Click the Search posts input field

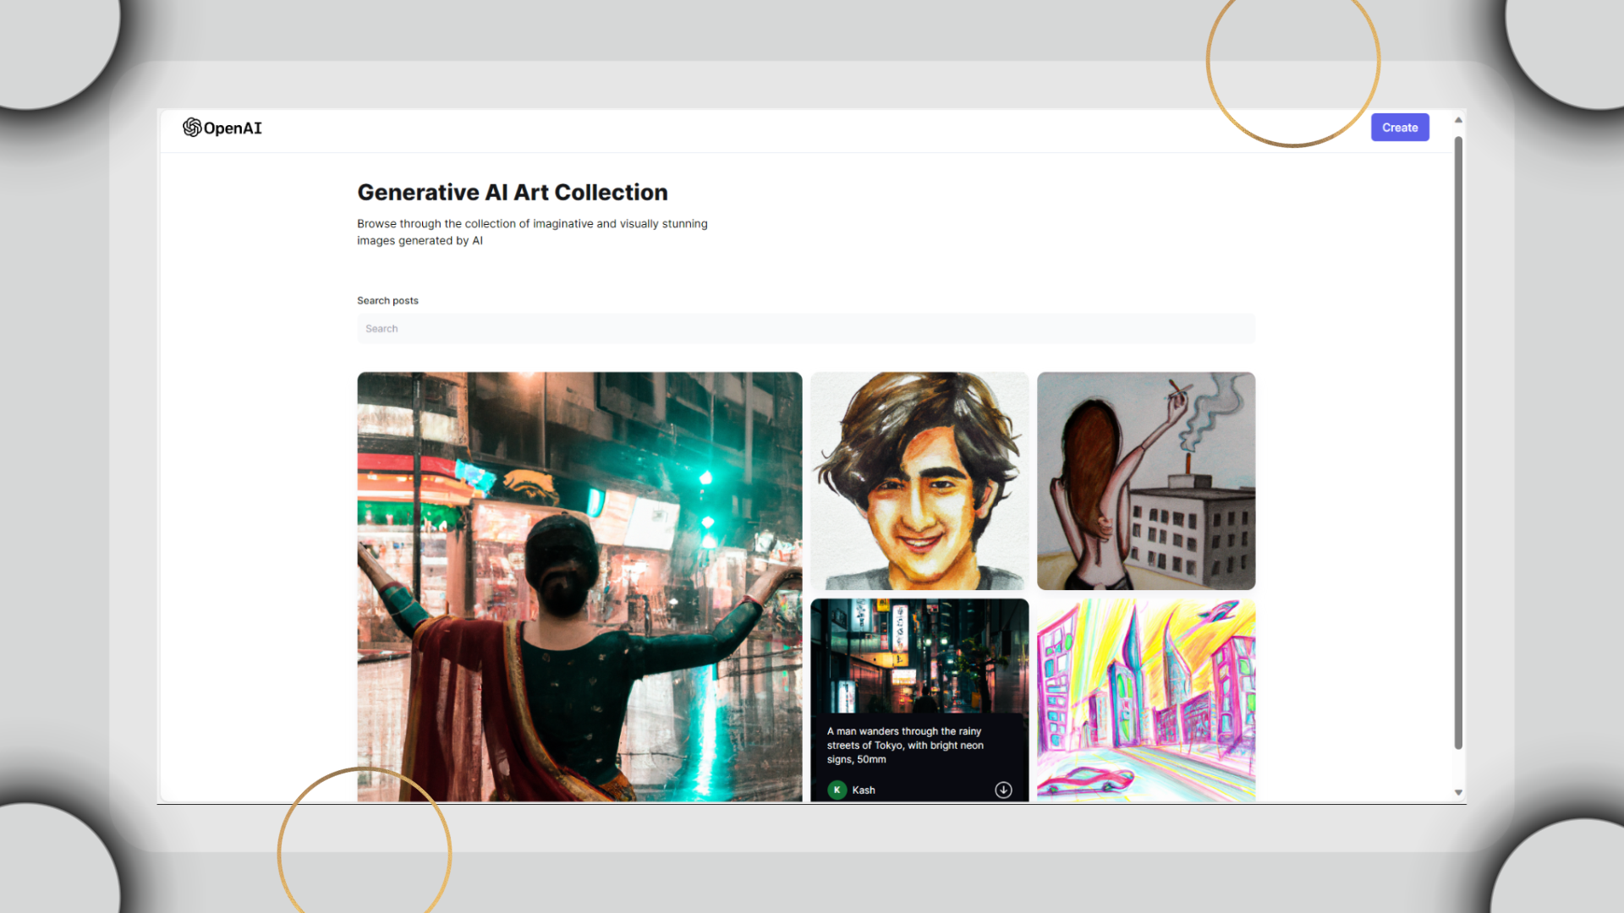pos(805,328)
